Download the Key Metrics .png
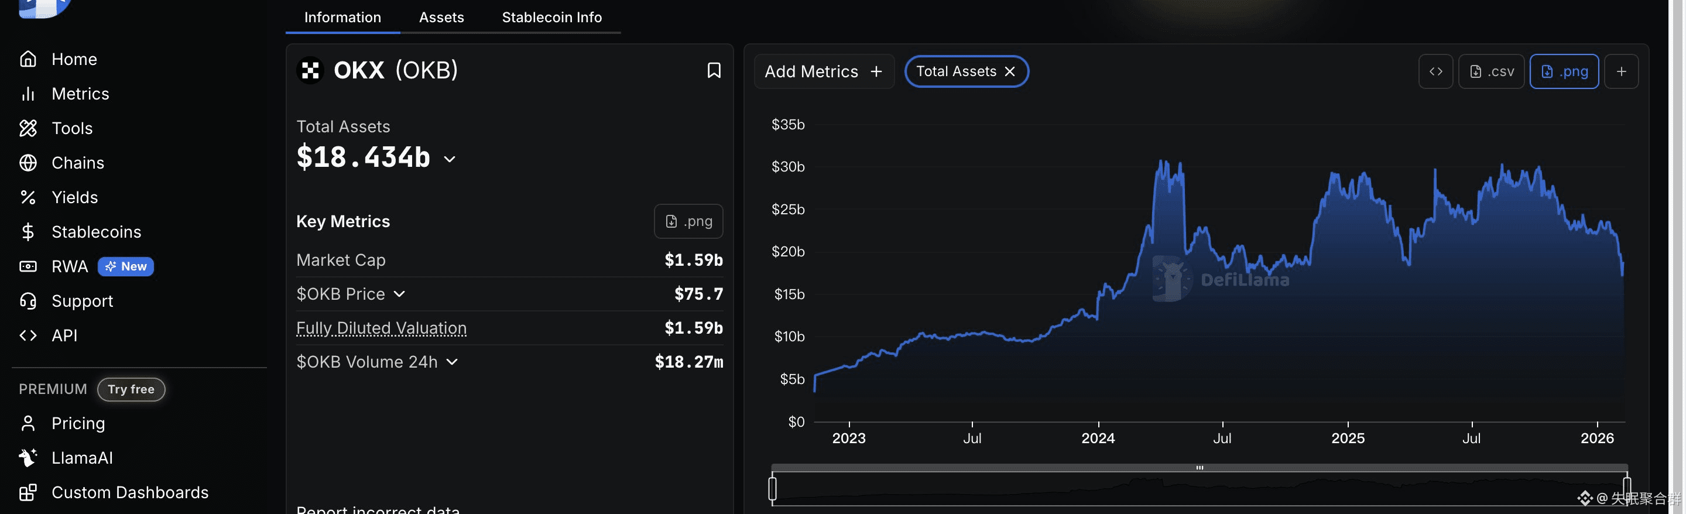1686x514 pixels. [x=688, y=221]
